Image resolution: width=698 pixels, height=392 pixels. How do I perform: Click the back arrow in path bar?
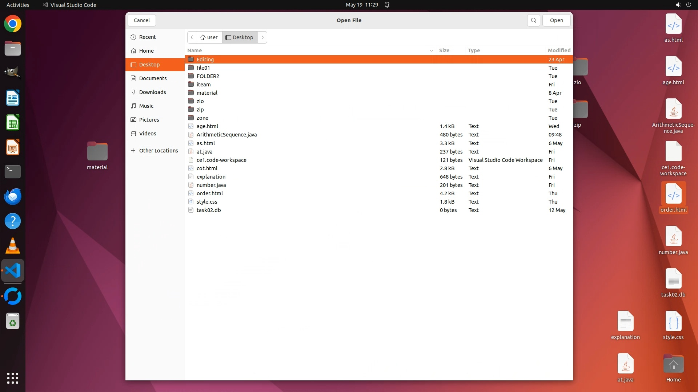click(x=192, y=37)
